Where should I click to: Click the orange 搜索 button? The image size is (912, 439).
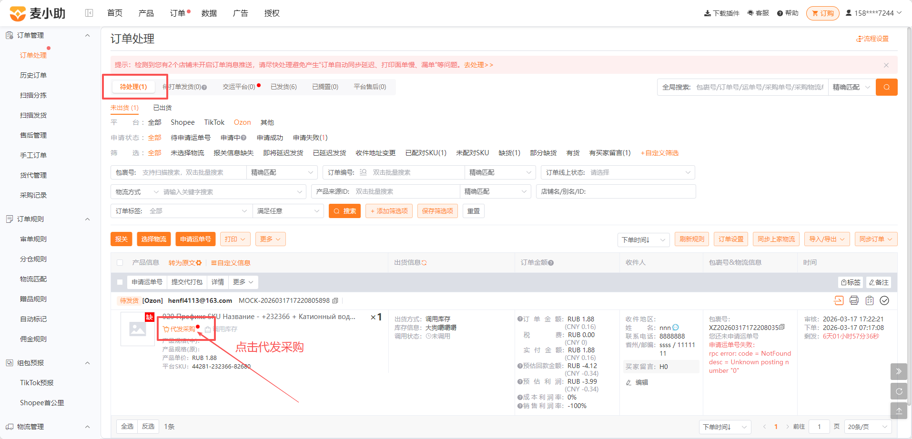tap(345, 211)
